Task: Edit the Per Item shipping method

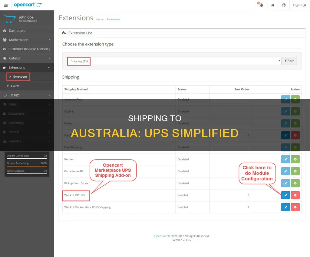Action: pos(286,159)
